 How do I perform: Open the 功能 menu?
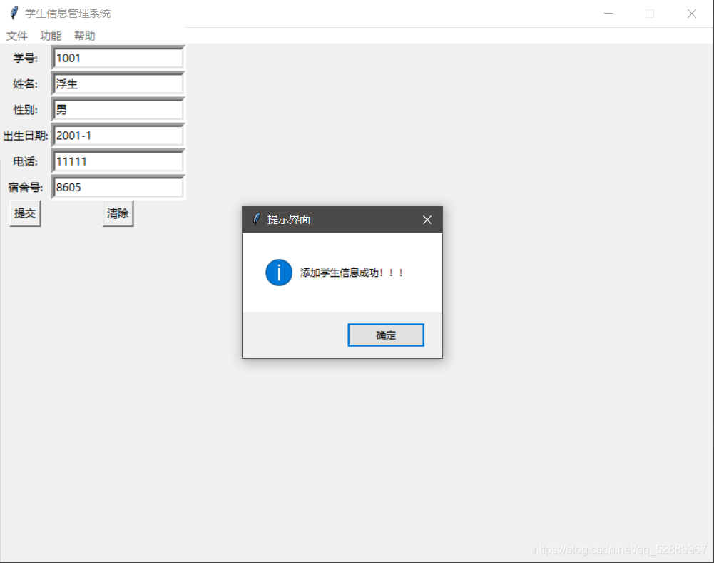49,35
